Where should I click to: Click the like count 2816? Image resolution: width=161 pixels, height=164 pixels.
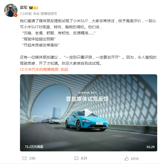[135, 159]
